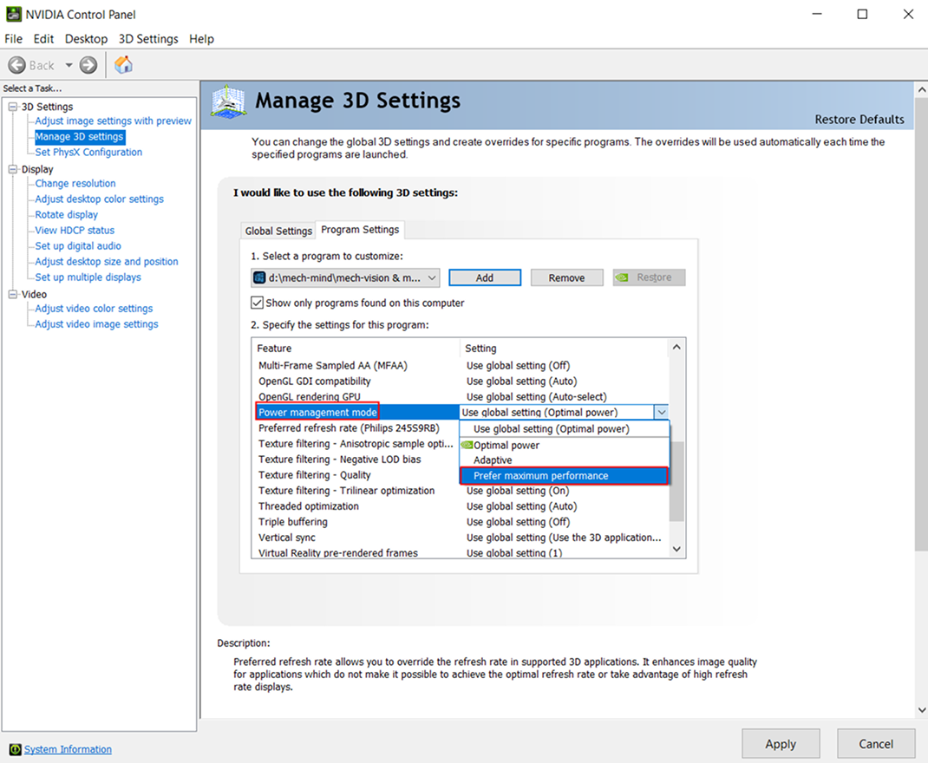Viewport: 928px width, 763px height.
Task: Open the Help menu
Action: pos(201,39)
